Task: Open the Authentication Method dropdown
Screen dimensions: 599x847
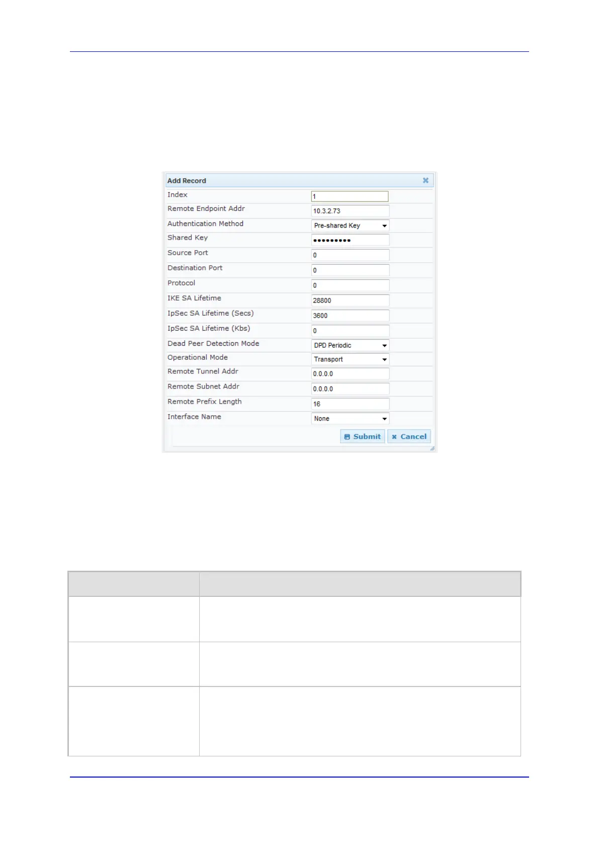Action: 350,225
